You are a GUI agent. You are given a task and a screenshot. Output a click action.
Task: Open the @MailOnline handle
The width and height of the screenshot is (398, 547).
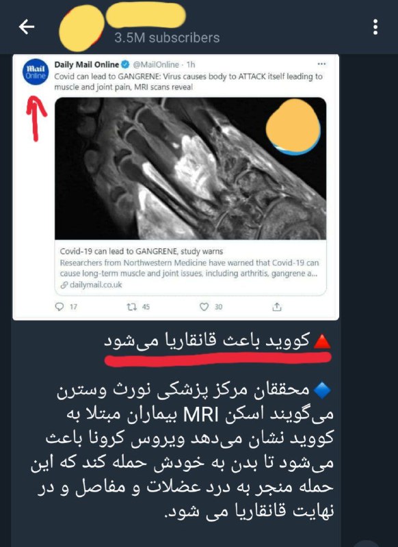pyautogui.click(x=156, y=64)
